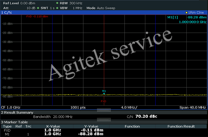Screen dimensions: 208x137
Task: Click the -0.11 dBm Y-Value cell
Action: (92, 130)
